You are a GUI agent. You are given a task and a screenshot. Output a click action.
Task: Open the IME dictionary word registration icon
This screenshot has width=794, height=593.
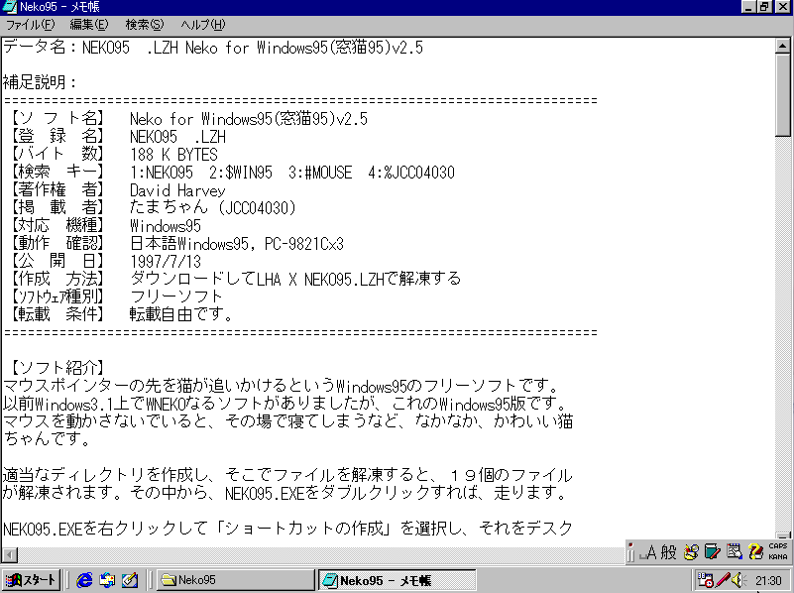point(712,552)
